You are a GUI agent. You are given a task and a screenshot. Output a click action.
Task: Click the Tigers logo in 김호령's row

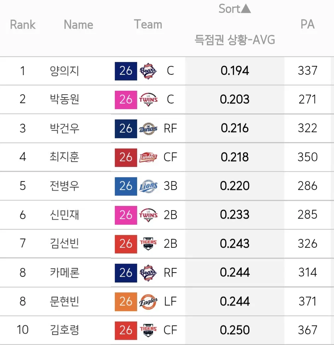(x=148, y=330)
